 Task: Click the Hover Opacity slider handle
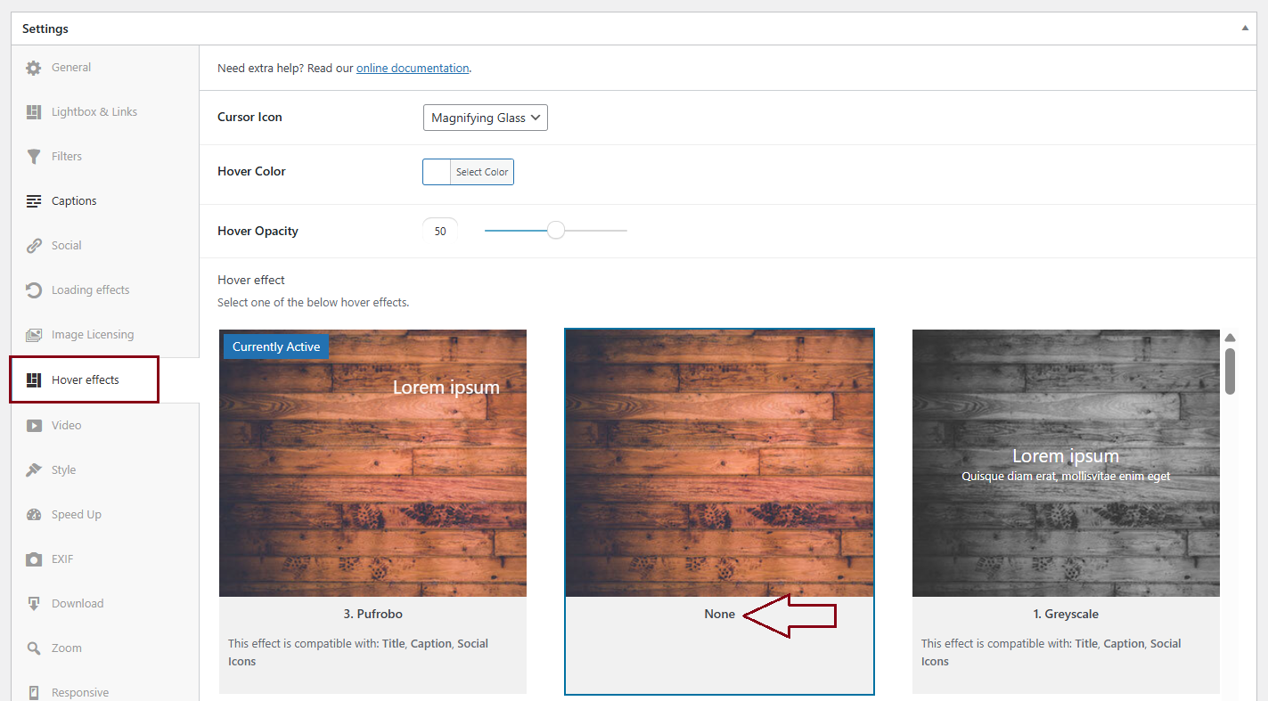556,231
